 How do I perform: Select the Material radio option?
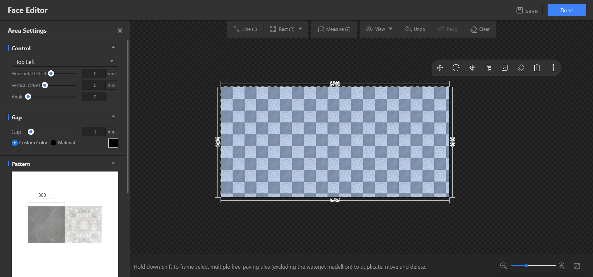(53, 143)
